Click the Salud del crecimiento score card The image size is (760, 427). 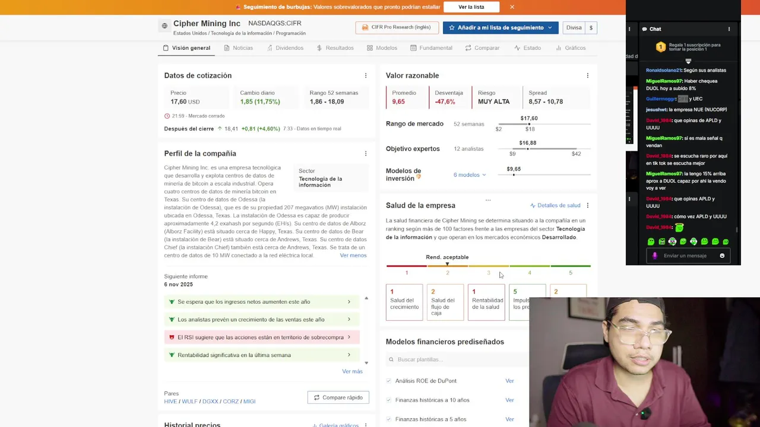(x=404, y=302)
